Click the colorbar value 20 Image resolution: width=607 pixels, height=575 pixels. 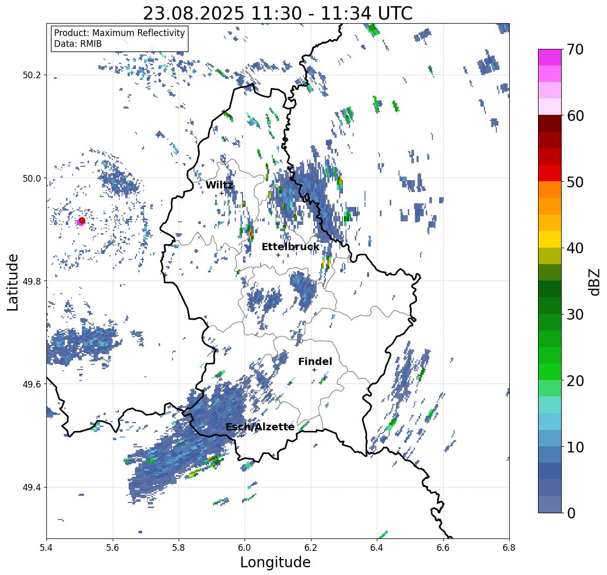point(575,381)
